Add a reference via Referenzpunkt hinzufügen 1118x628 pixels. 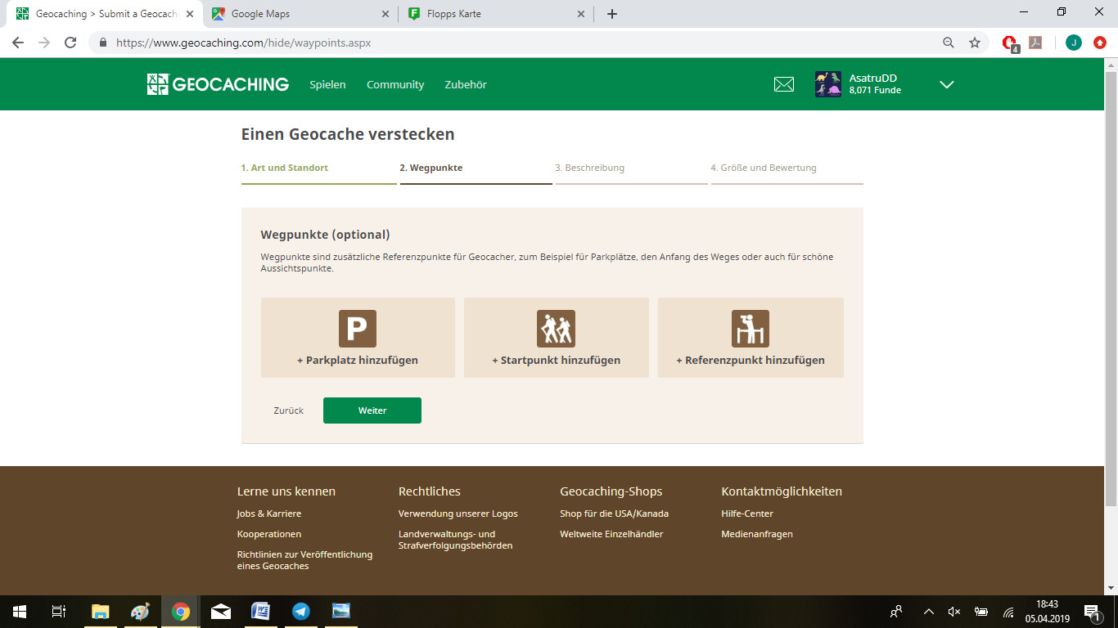point(751,338)
